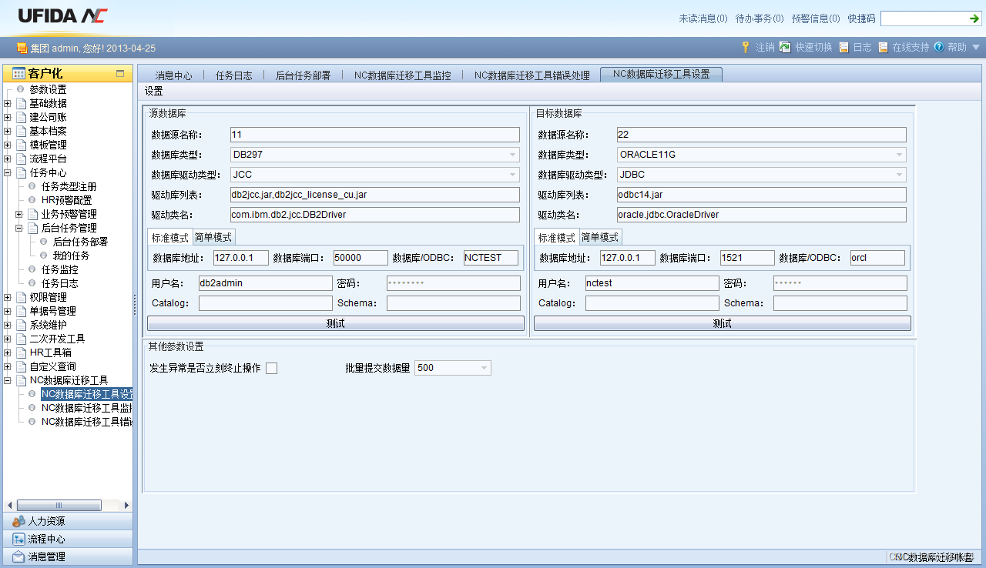986x568 pixels.
Task: Collapse the NC数据库迁移工具 tree node
Action: click(x=8, y=380)
